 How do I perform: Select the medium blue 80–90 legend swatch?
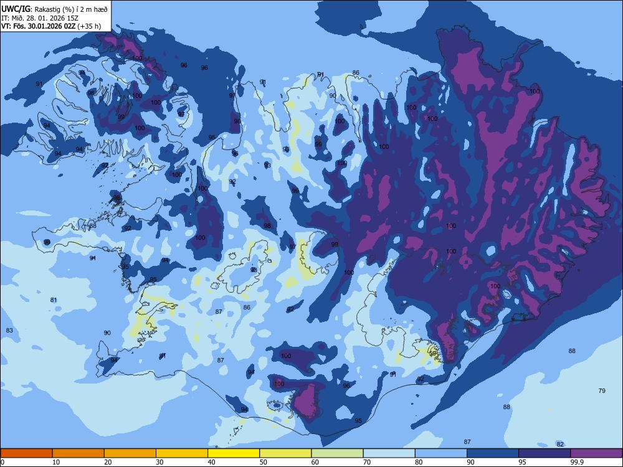pyautogui.click(x=441, y=453)
